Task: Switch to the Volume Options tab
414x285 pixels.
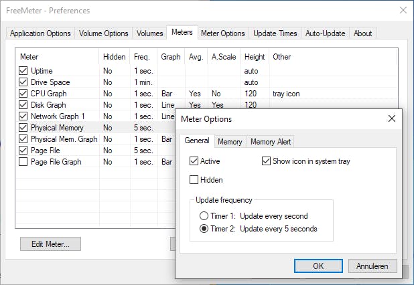Action: pos(103,33)
